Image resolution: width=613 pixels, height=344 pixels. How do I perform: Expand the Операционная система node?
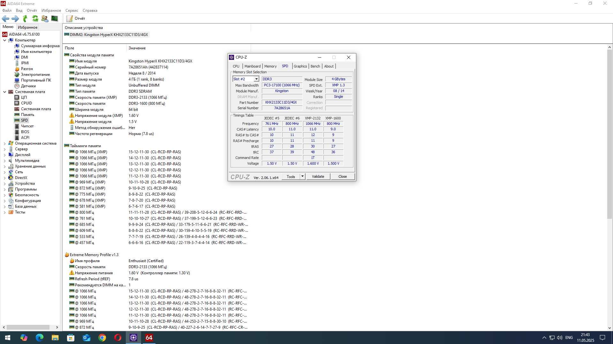click(4, 144)
